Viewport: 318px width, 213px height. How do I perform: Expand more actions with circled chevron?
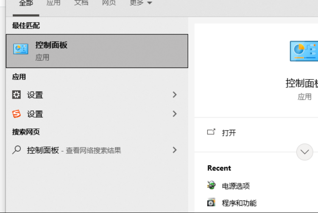coord(304,152)
